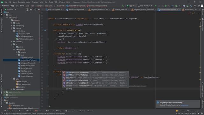Open the VCS menu
This screenshot has height=115, width=204.
pos(56,2)
